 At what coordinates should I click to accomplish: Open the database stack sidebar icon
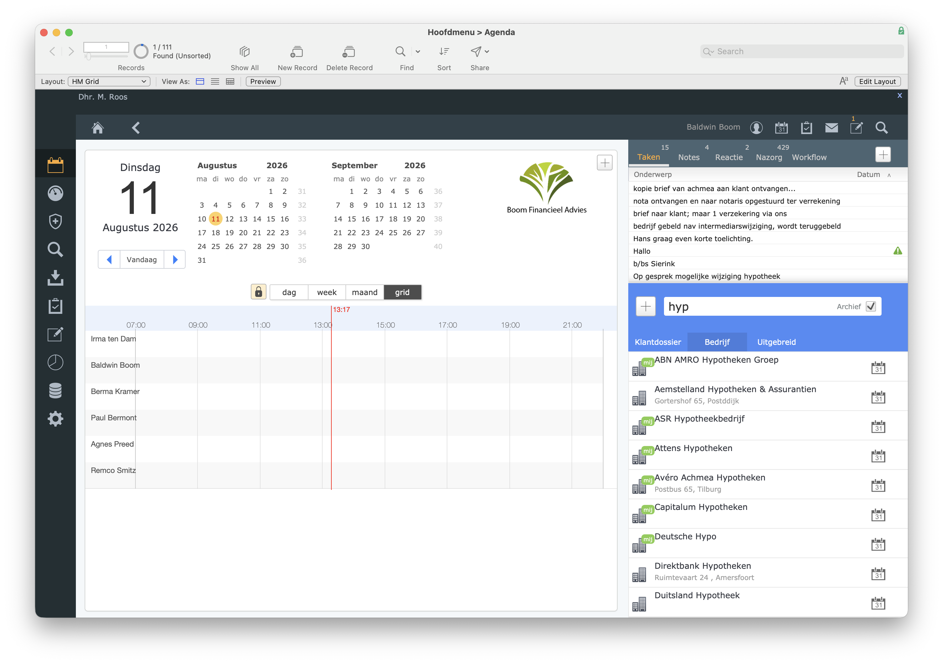point(55,391)
